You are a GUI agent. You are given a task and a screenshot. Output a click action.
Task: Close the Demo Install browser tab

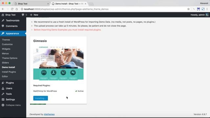coord(85,4)
